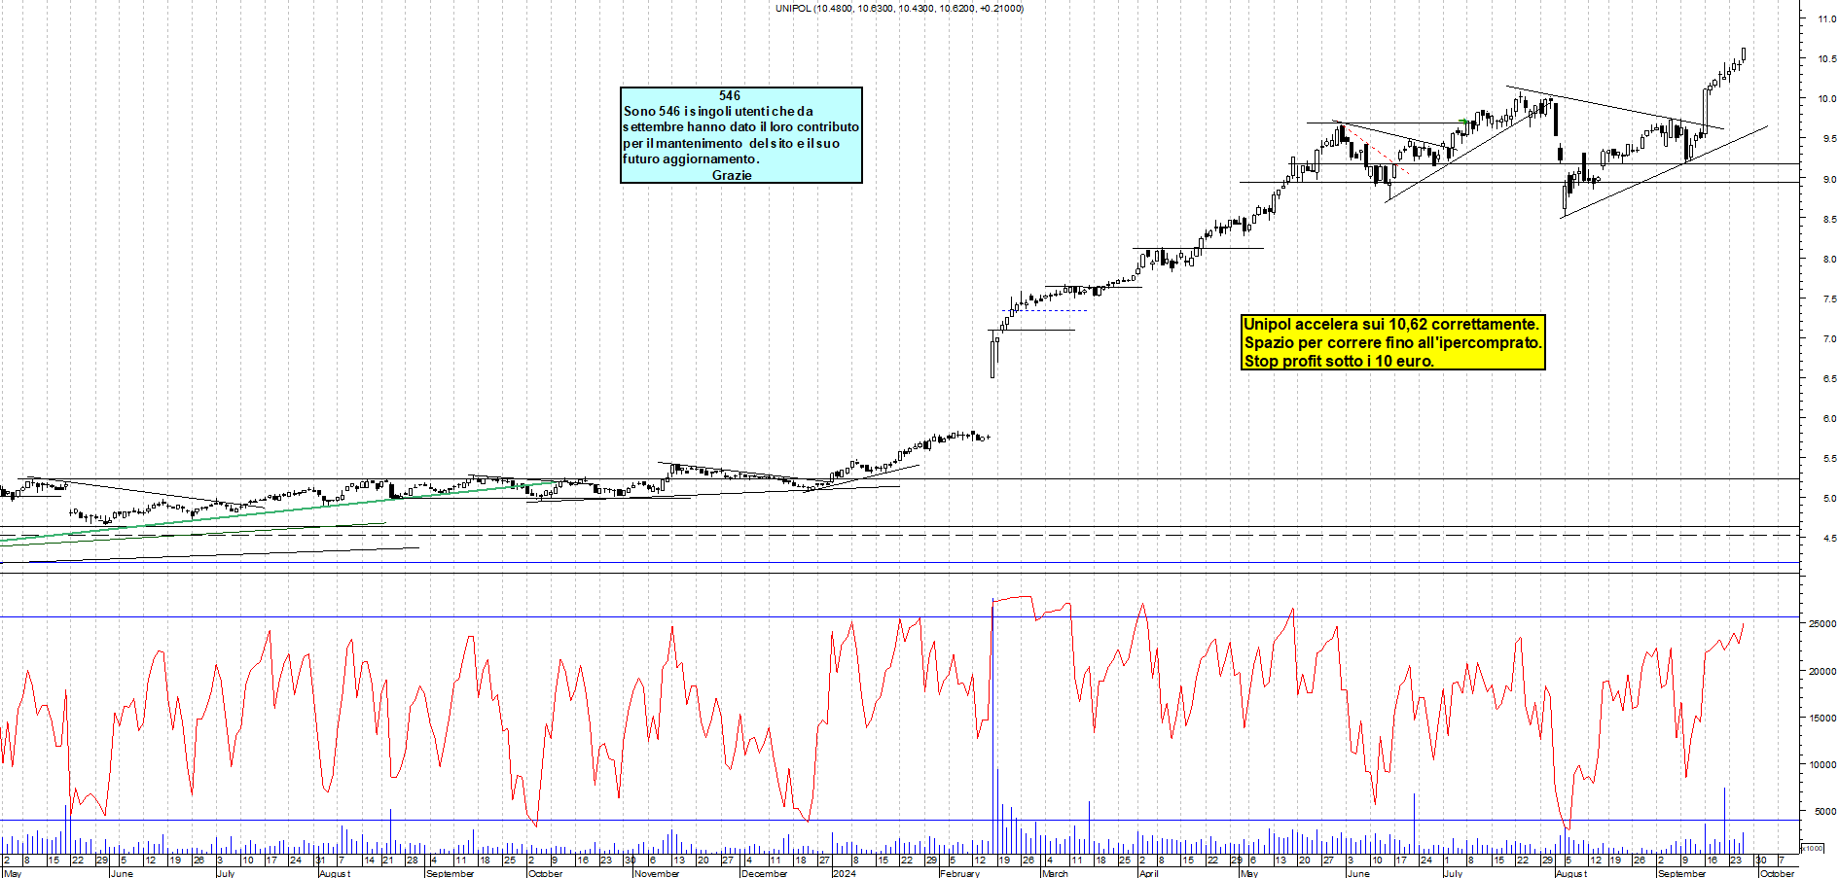Click 'Unipol accelera sui 10,62 correttamente.' annotation line
This screenshot has width=1839, height=878.
click(1391, 324)
